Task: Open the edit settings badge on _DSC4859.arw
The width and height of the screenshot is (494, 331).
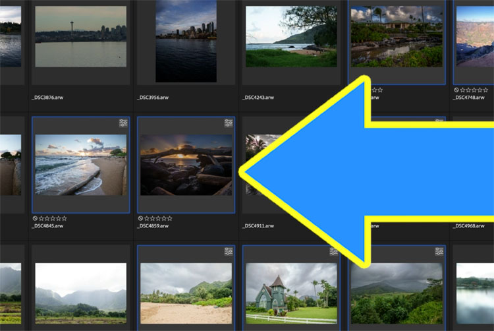Action: point(229,123)
